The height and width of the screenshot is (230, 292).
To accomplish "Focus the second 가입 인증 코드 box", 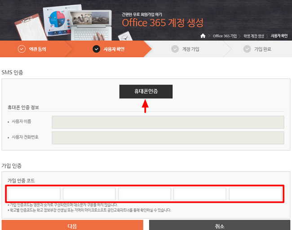I will point(89,194).
